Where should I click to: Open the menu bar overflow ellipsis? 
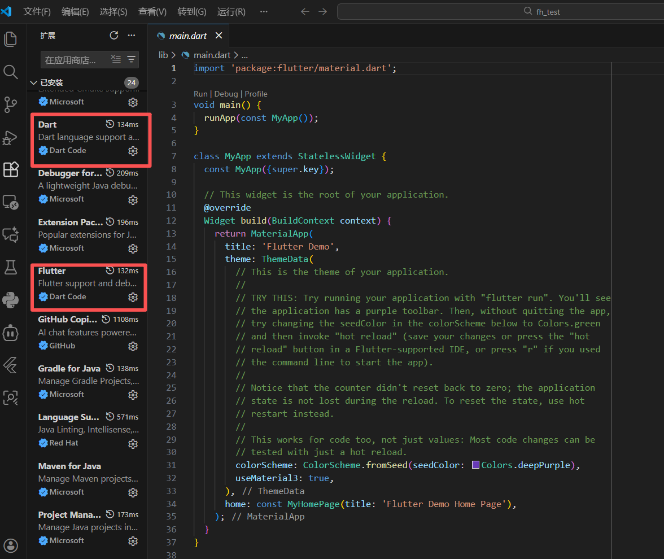(264, 12)
